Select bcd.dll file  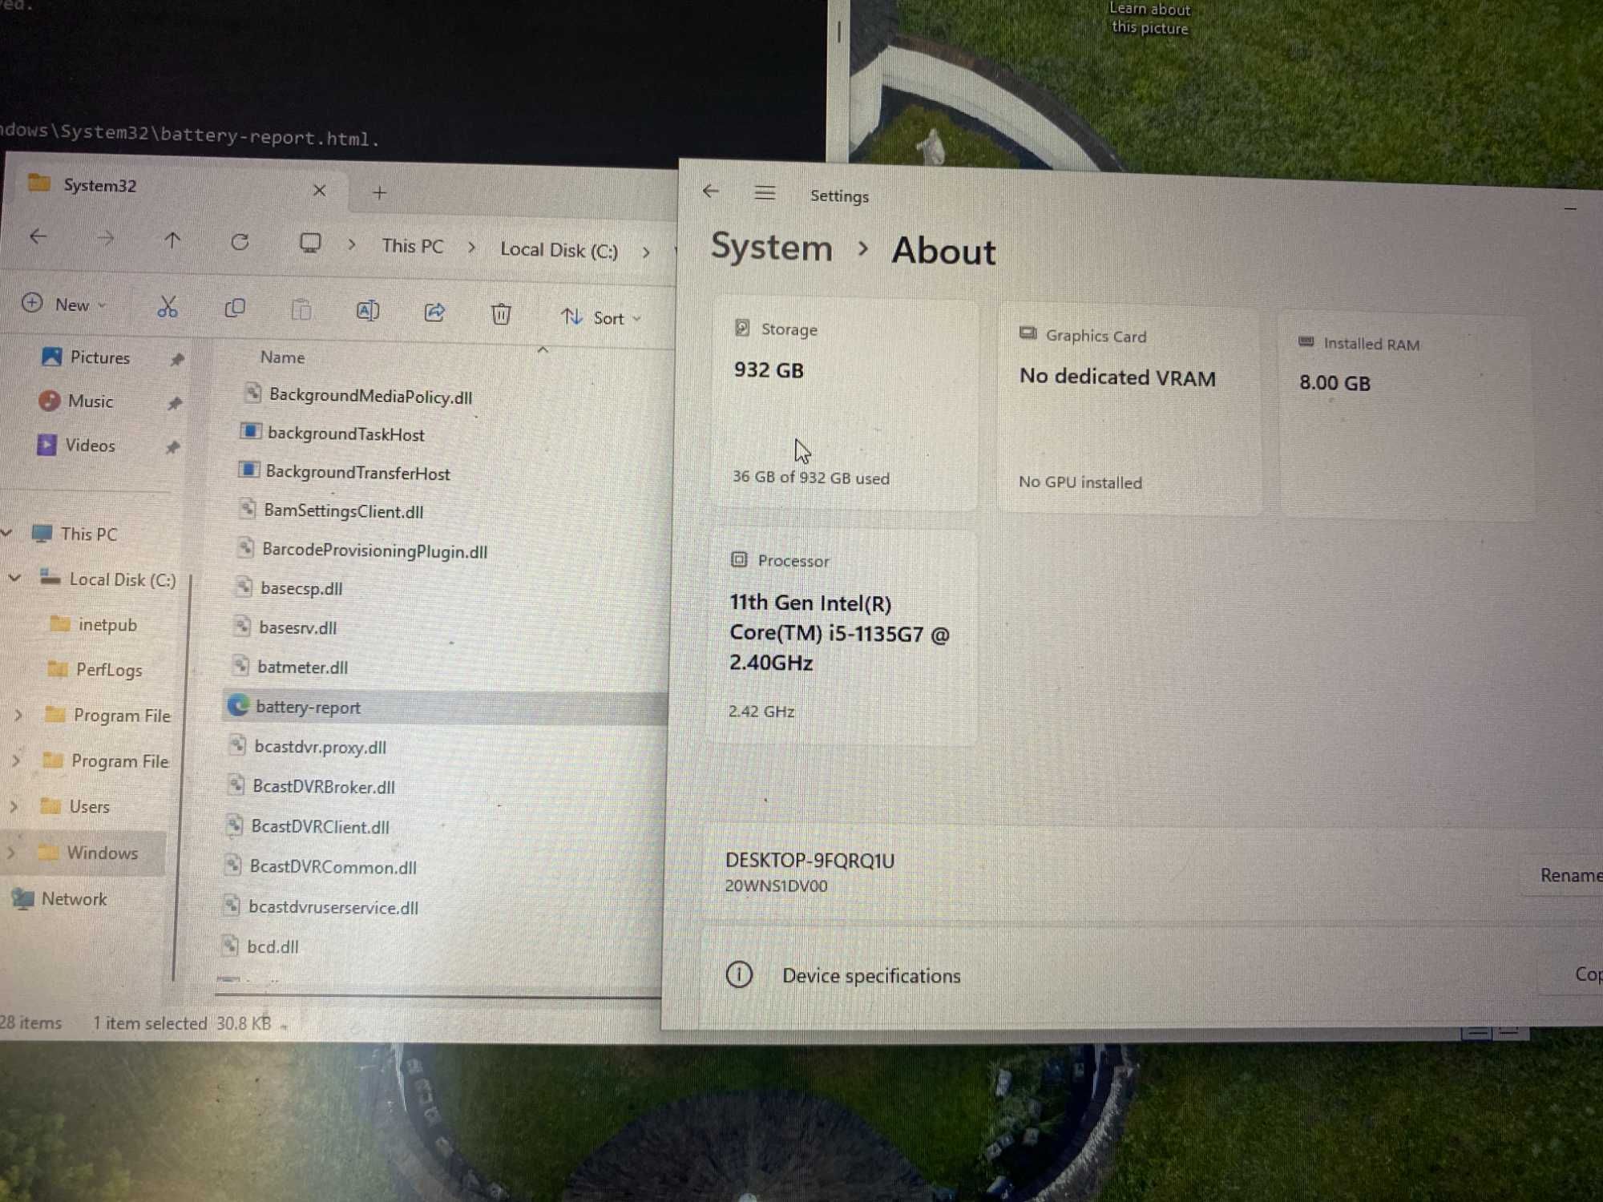tap(273, 946)
